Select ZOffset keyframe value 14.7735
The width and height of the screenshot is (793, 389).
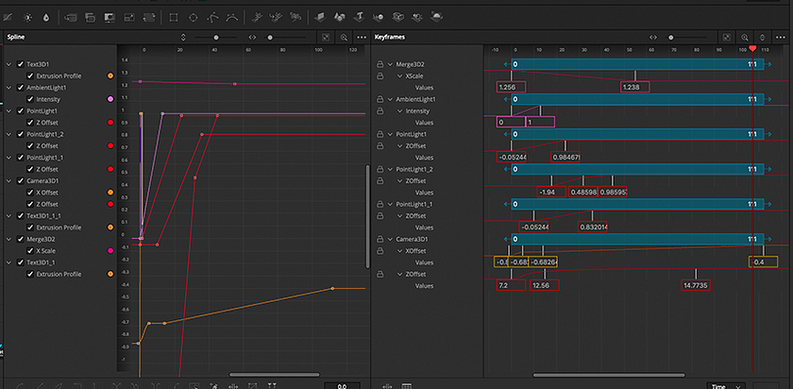[x=696, y=285]
